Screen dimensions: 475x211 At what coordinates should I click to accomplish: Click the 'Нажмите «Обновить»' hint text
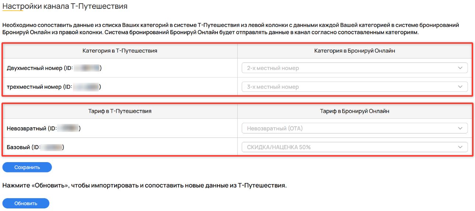144,185
